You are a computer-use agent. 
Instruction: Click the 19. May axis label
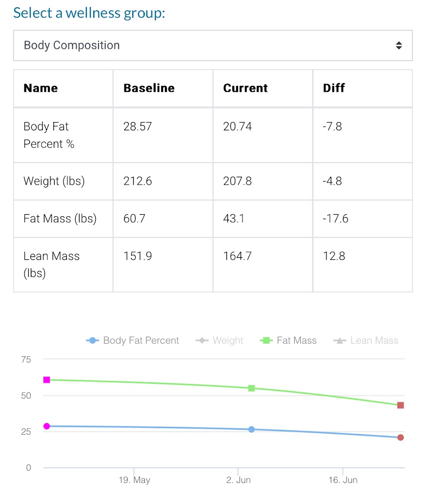(134, 480)
